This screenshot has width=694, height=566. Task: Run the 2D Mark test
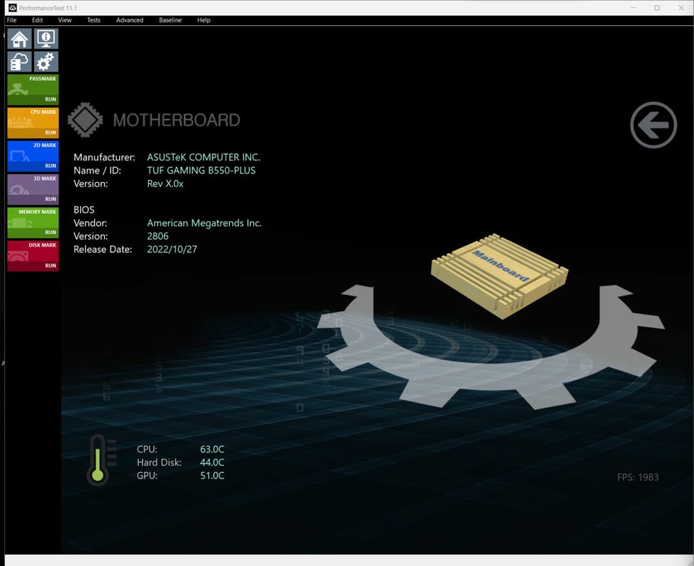33,156
